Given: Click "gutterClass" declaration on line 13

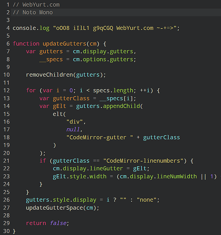Looking at the screenshot, I should [71, 98].
